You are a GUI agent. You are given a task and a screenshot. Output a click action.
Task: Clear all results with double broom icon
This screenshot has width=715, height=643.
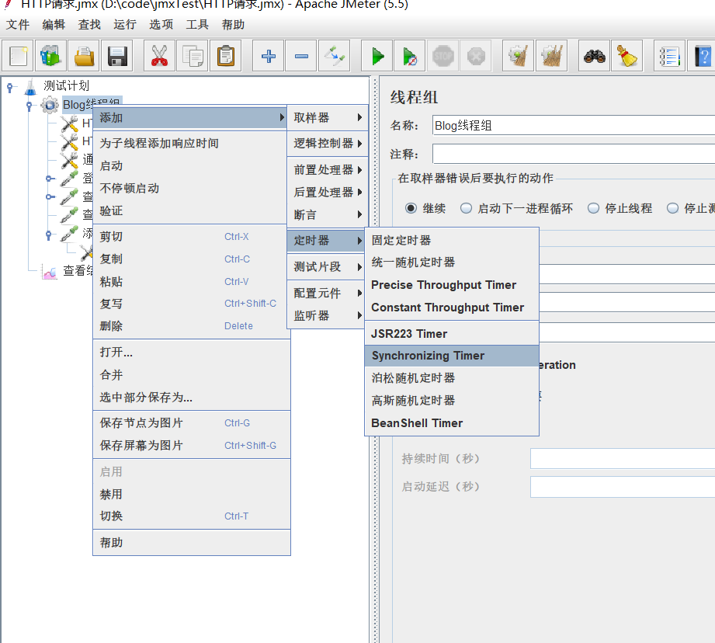tap(552, 56)
